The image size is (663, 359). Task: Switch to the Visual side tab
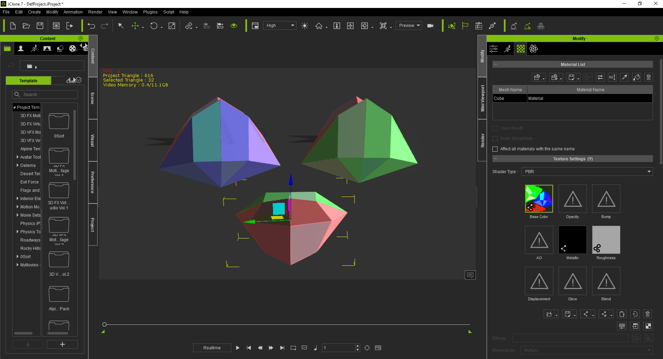point(93,140)
